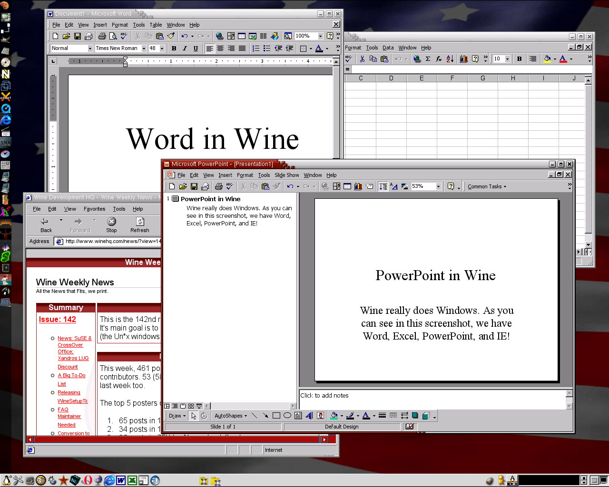The width and height of the screenshot is (609, 487).
Task: Enable center alignment in Word toolbar
Action: pyautogui.click(x=220, y=49)
